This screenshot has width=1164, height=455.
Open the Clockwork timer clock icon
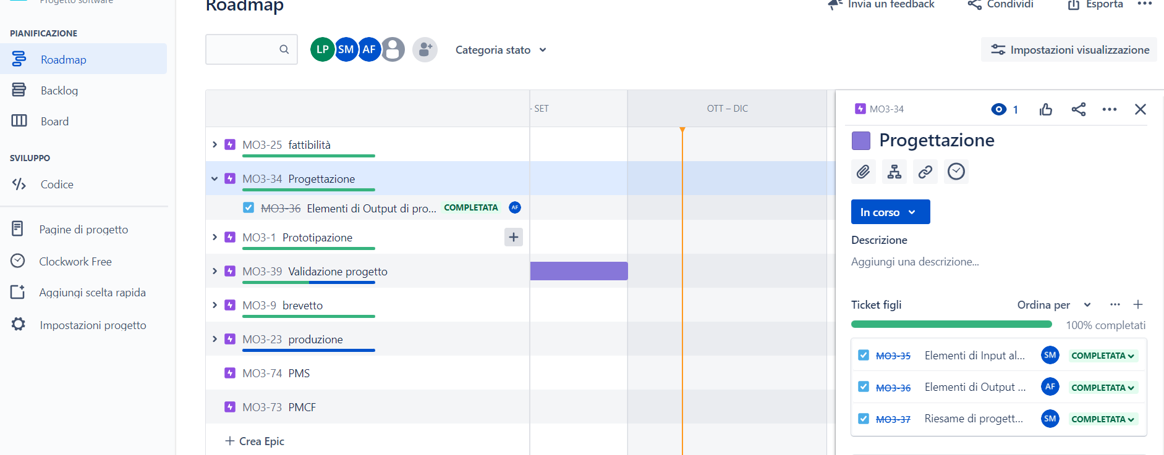956,172
